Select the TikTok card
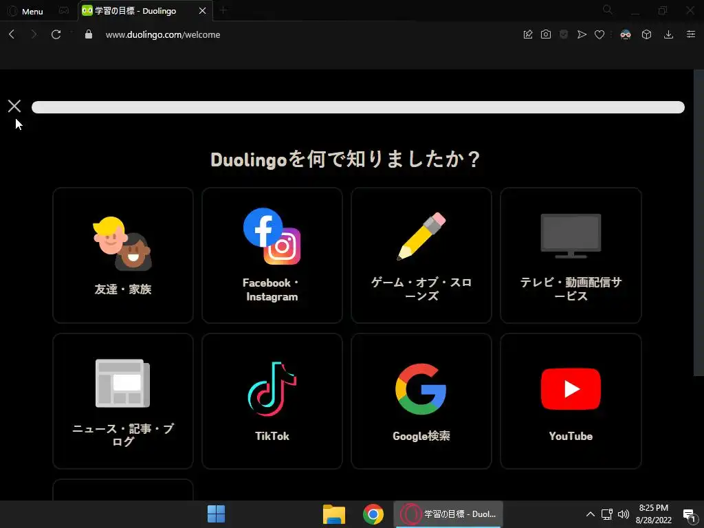The image size is (704, 528). click(x=272, y=401)
